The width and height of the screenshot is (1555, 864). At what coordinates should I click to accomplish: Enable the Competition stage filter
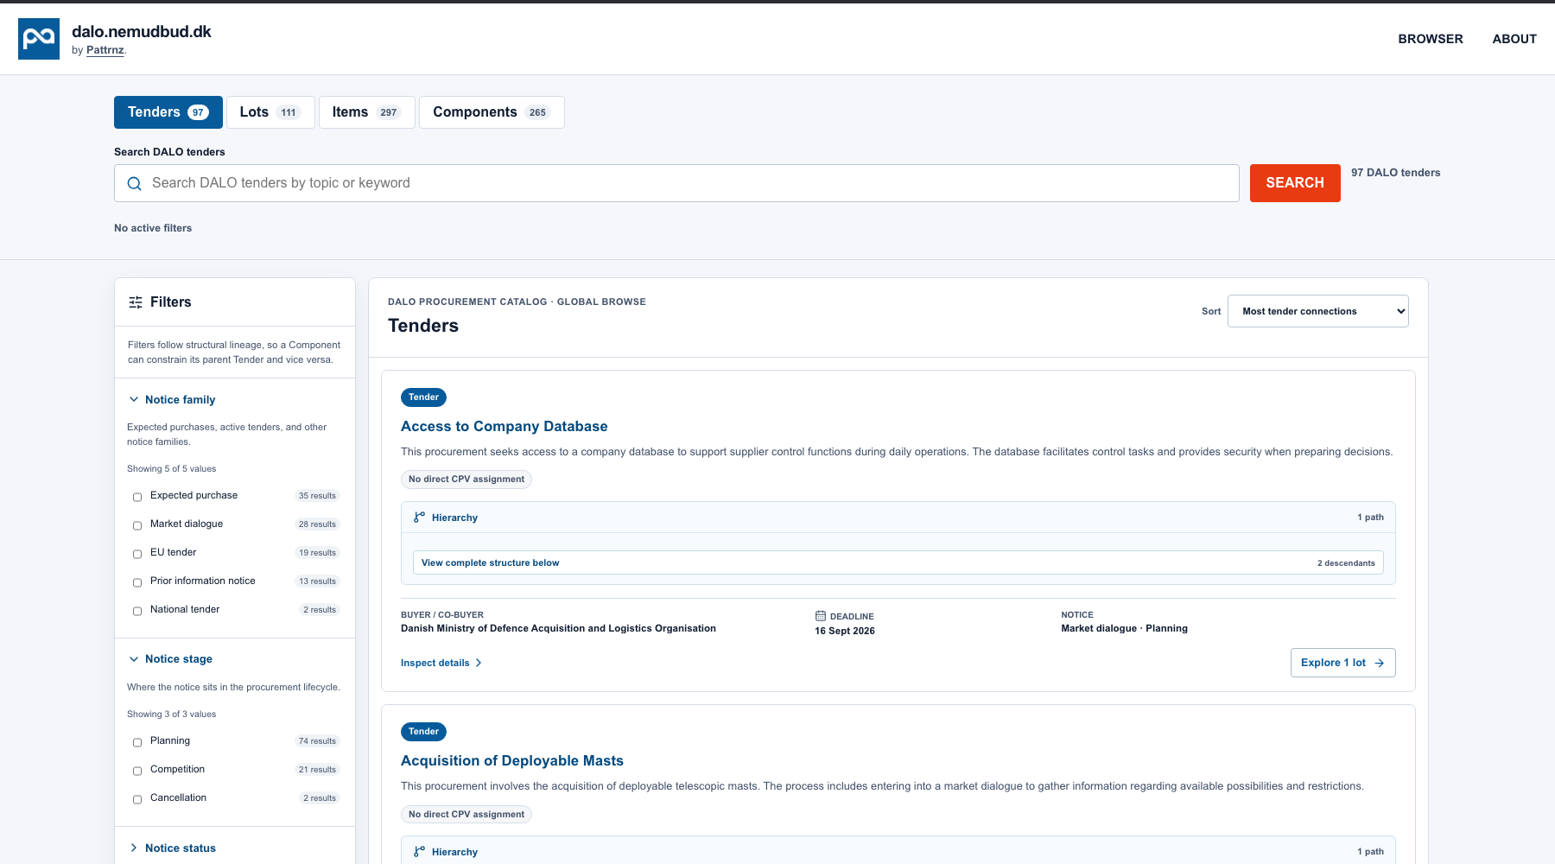coord(137,771)
